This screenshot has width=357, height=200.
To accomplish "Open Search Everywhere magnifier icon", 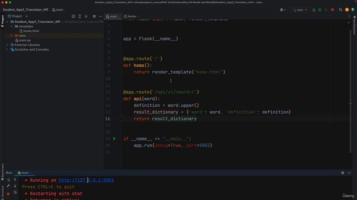I will [x=340, y=10].
